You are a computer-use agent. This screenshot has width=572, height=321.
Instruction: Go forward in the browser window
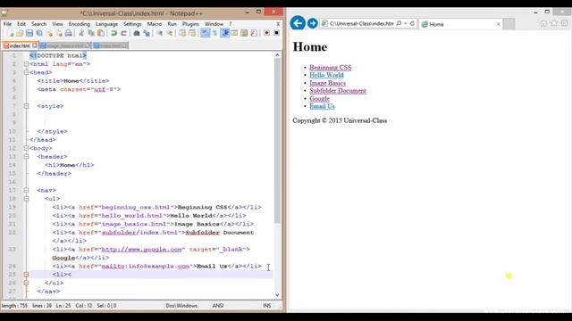pos(312,23)
